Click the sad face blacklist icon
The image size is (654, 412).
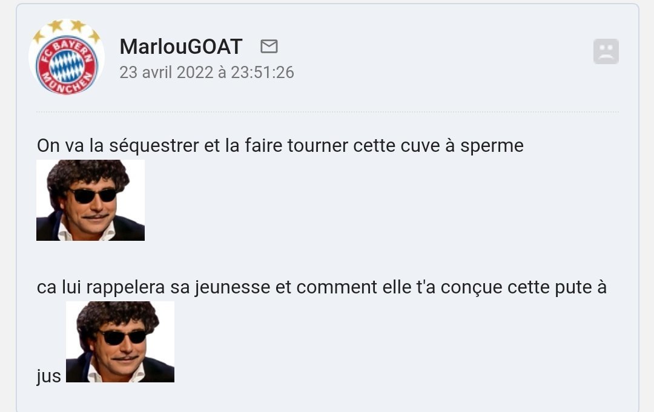pos(606,51)
